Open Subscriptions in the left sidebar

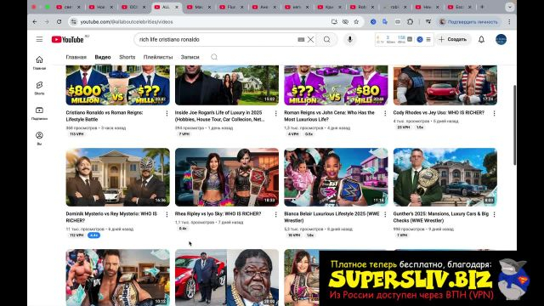coord(39,113)
